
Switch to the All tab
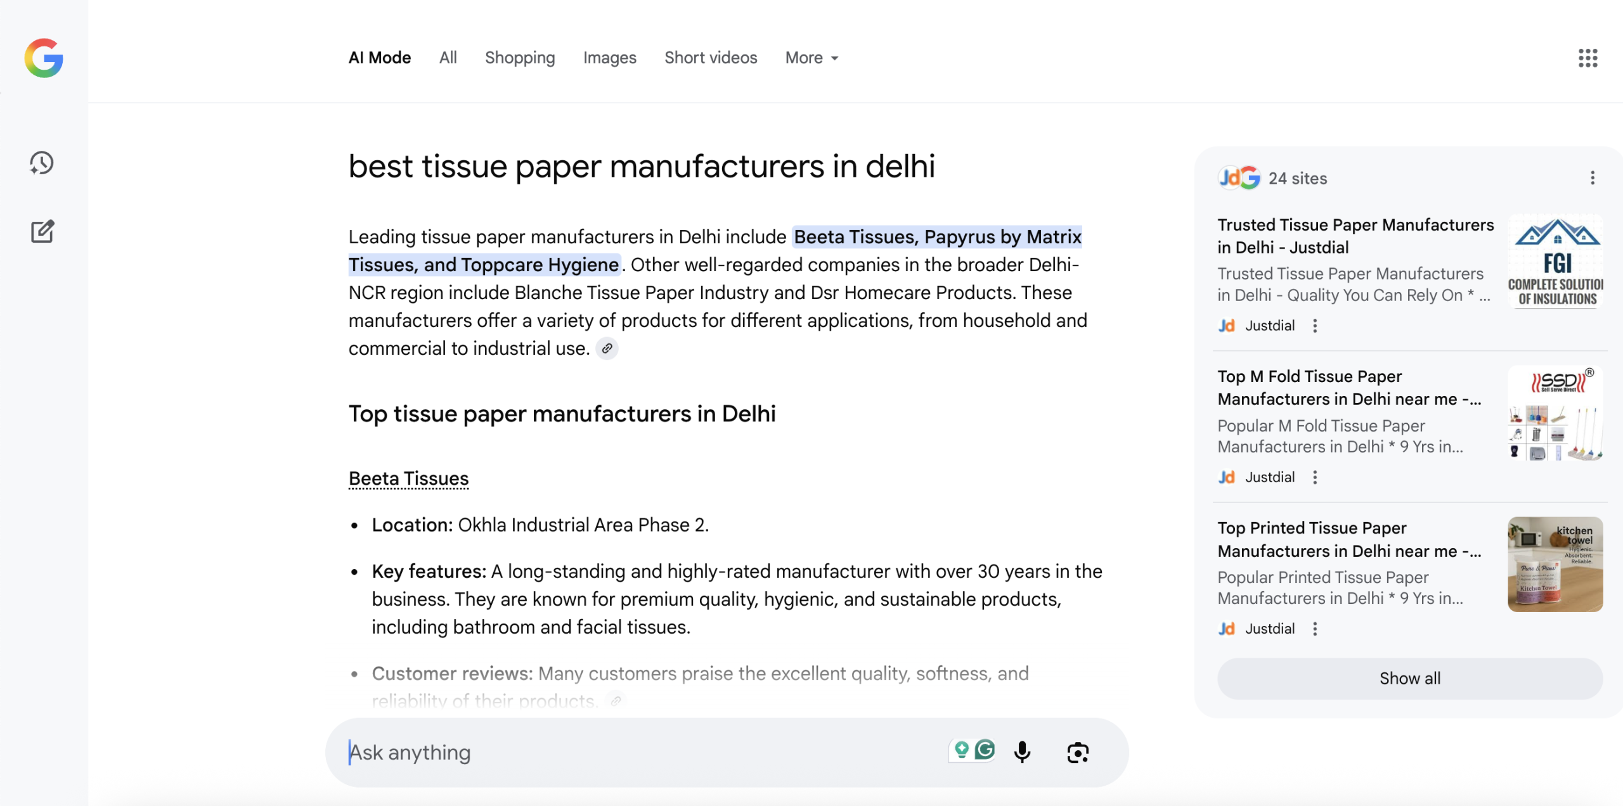click(x=448, y=58)
